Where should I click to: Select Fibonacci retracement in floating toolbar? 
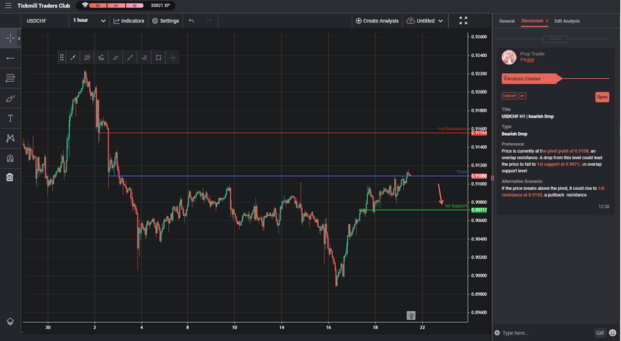coord(87,58)
